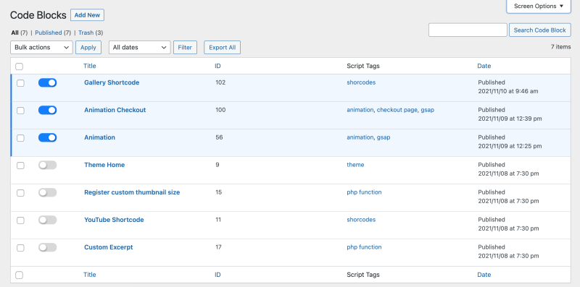Click the Filter button
The width and height of the screenshot is (580, 287).
tap(185, 47)
